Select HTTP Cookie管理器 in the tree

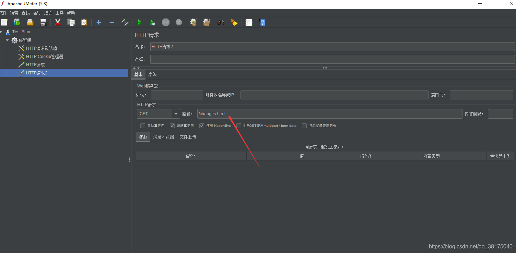point(45,57)
